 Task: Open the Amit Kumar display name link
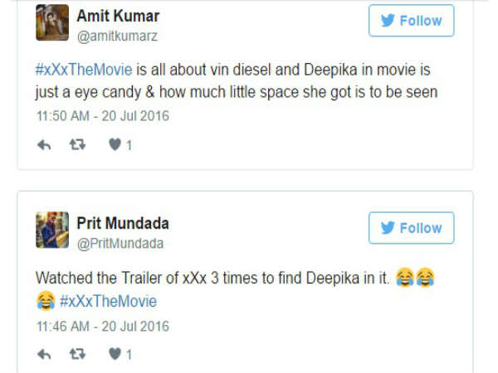pyautogui.click(x=118, y=16)
